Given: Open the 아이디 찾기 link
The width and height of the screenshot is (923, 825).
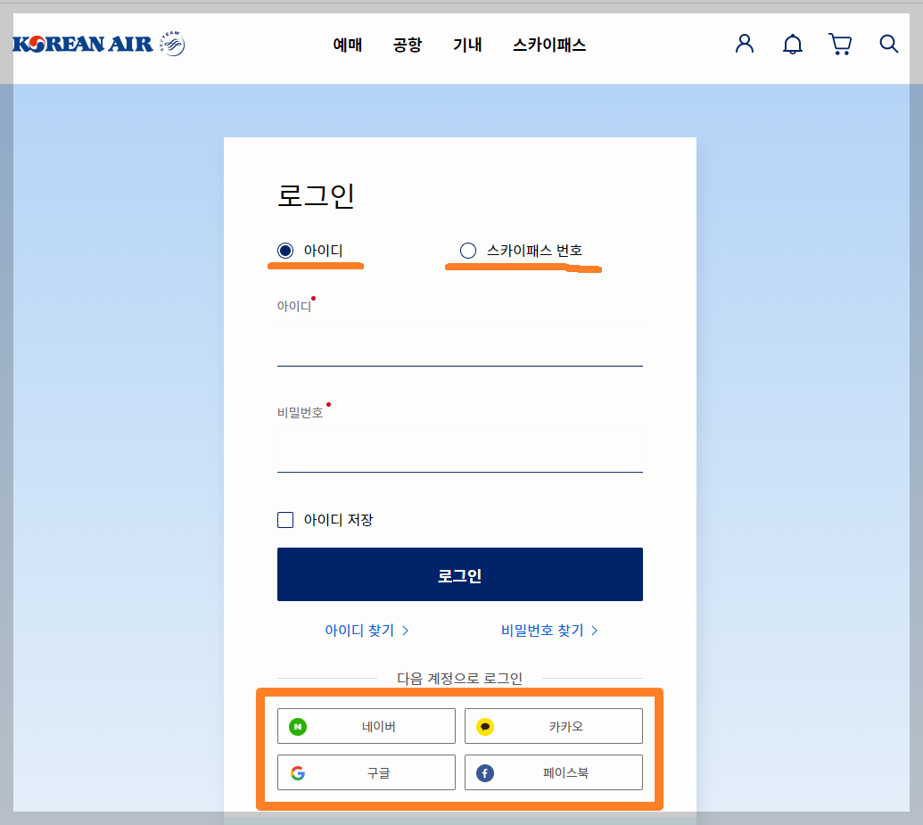Looking at the screenshot, I should pos(367,631).
